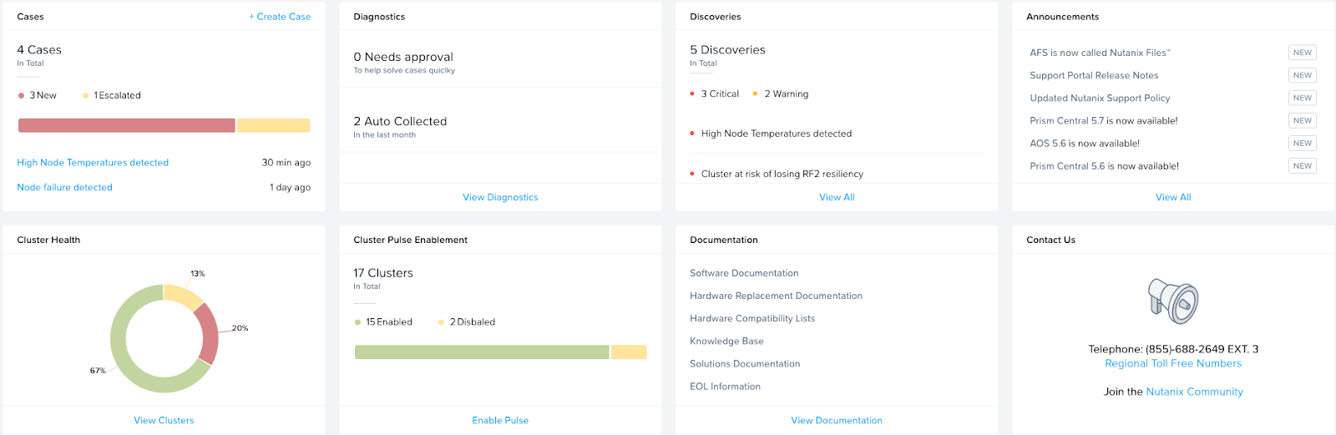Open High Node Temperatures detected case
Image resolution: width=1336 pixels, height=435 pixels.
pyautogui.click(x=93, y=163)
